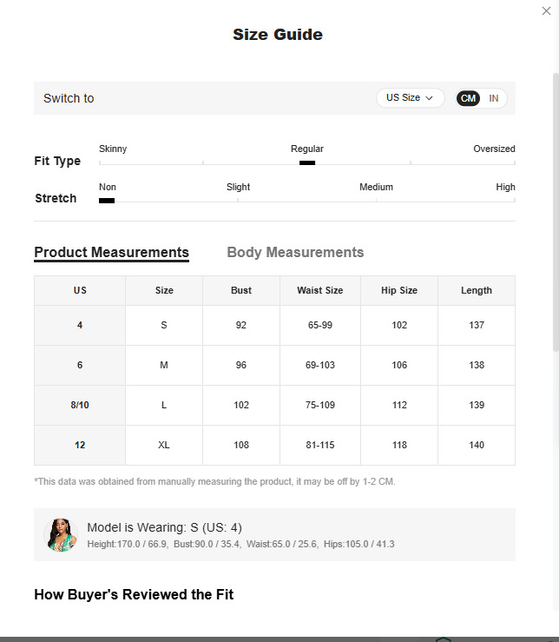Close the Size Guide dialog
559x642 pixels.
(x=546, y=11)
